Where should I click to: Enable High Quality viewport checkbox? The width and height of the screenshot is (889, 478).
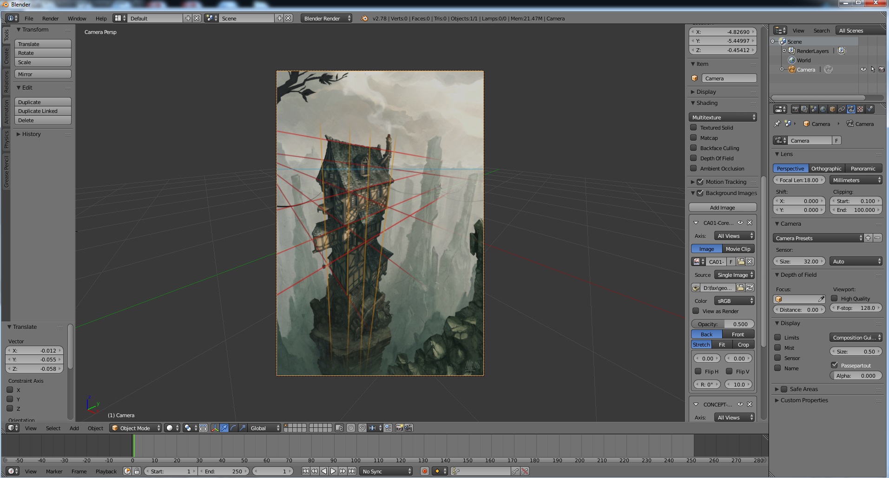click(x=834, y=298)
